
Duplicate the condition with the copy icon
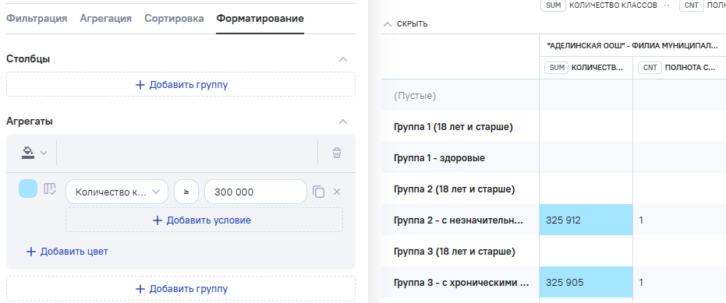(318, 192)
